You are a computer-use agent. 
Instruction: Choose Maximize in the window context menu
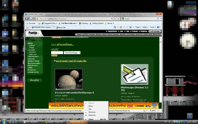pyautogui.click(x=96, y=115)
